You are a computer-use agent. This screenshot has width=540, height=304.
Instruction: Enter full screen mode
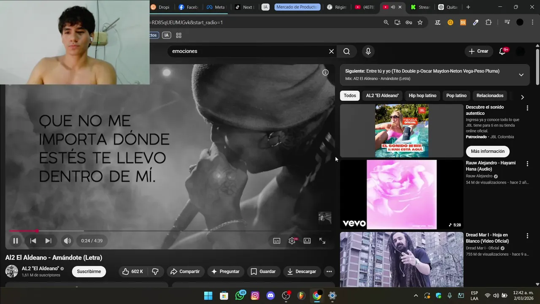(322, 241)
